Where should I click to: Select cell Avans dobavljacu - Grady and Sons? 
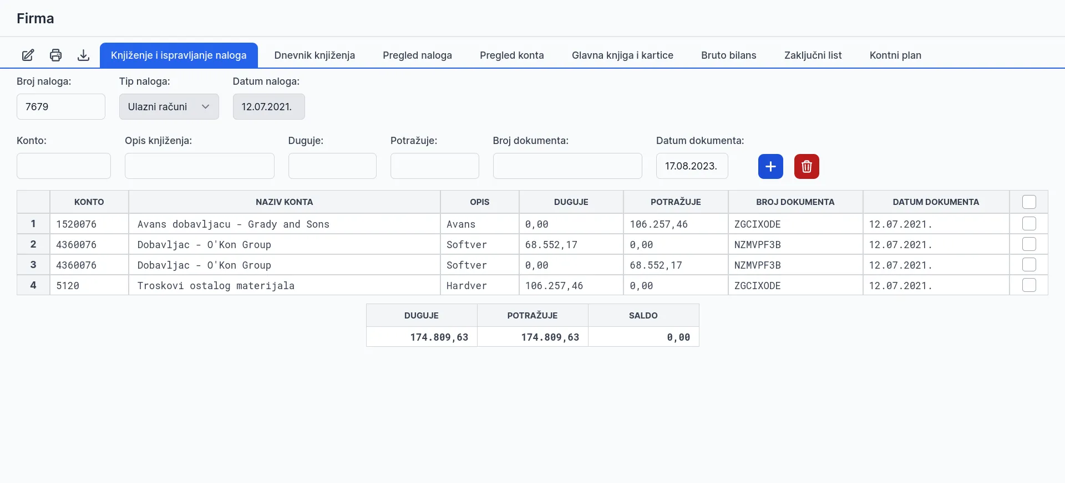pyautogui.click(x=285, y=224)
